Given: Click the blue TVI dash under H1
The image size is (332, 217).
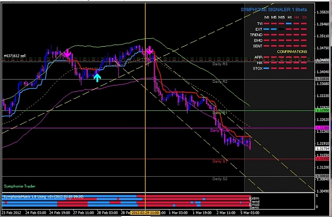Looking at the screenshot, I should point(288,24).
